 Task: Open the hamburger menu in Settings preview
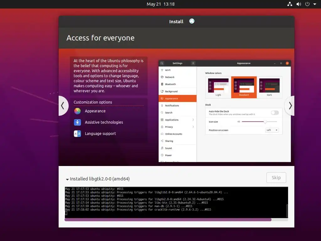[x=193, y=63]
